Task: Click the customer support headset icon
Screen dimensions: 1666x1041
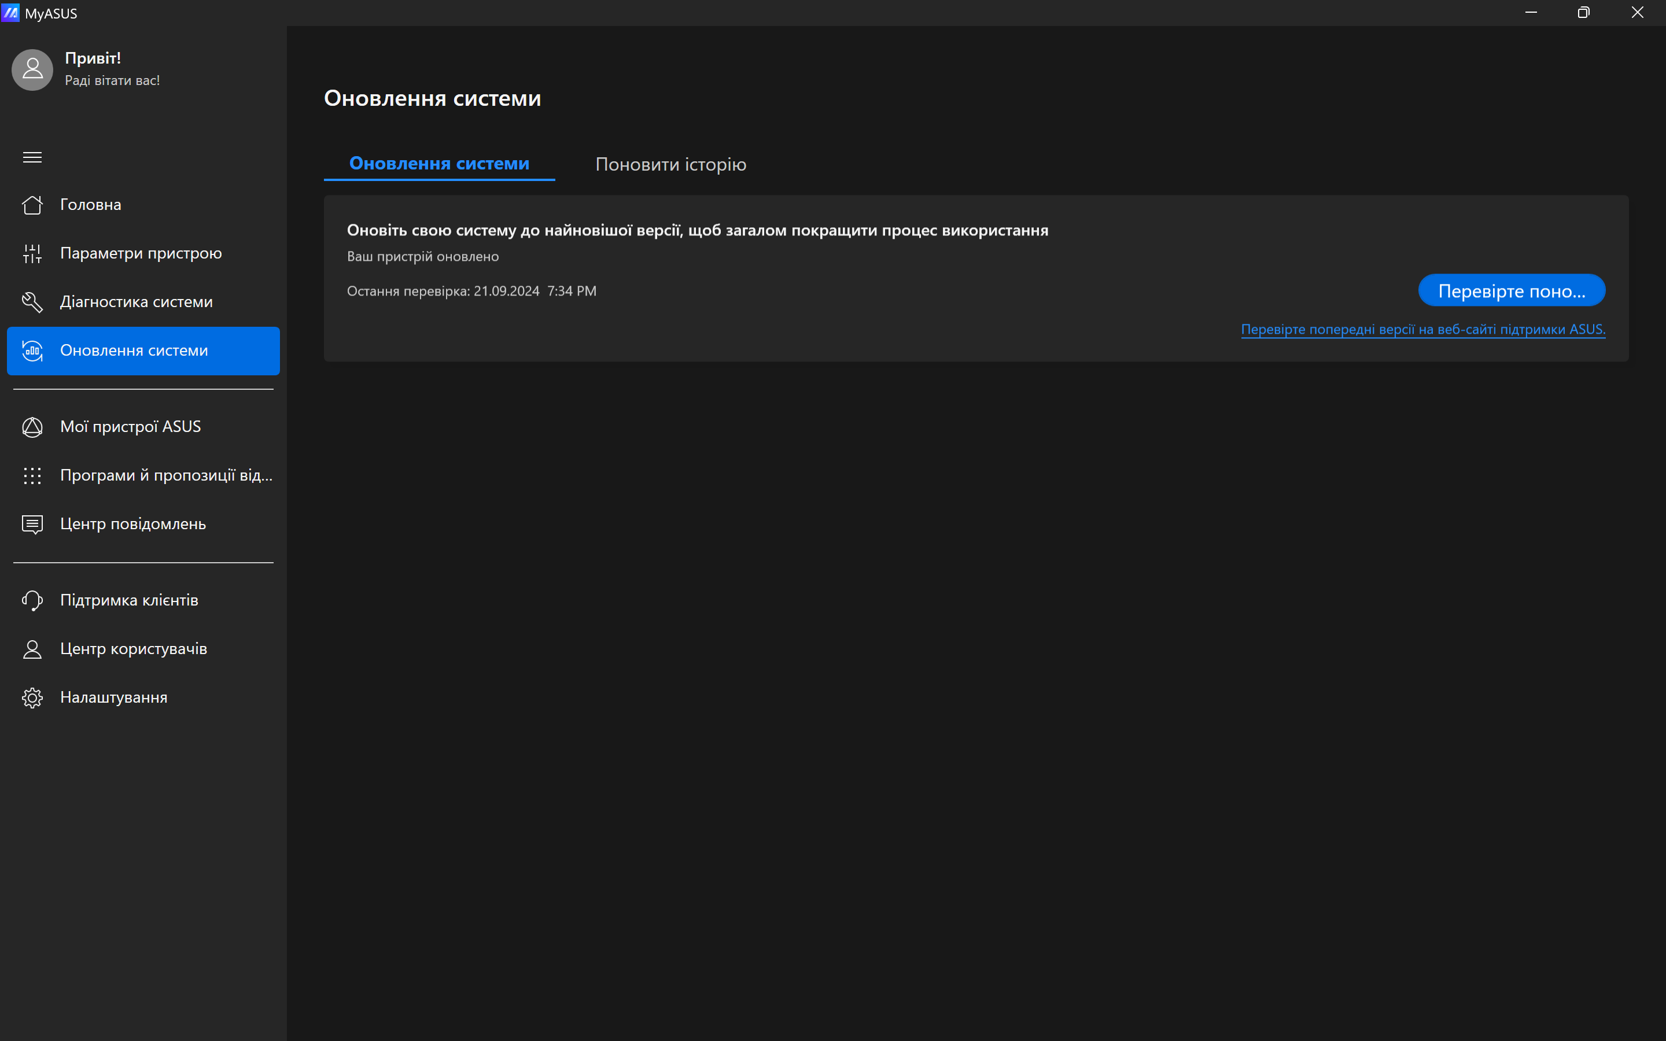Action: pos(32,600)
